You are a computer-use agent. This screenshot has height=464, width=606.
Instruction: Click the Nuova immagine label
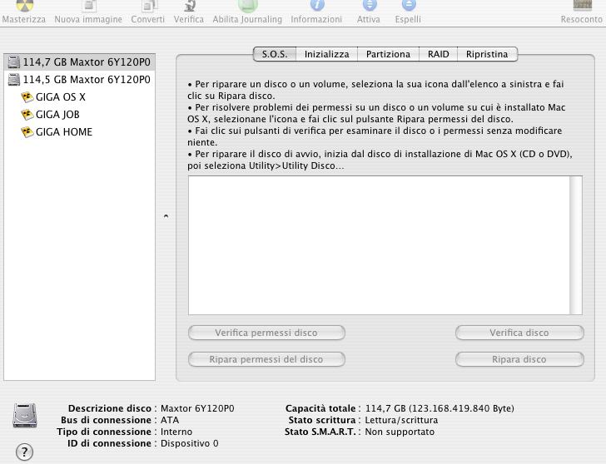(x=88, y=19)
